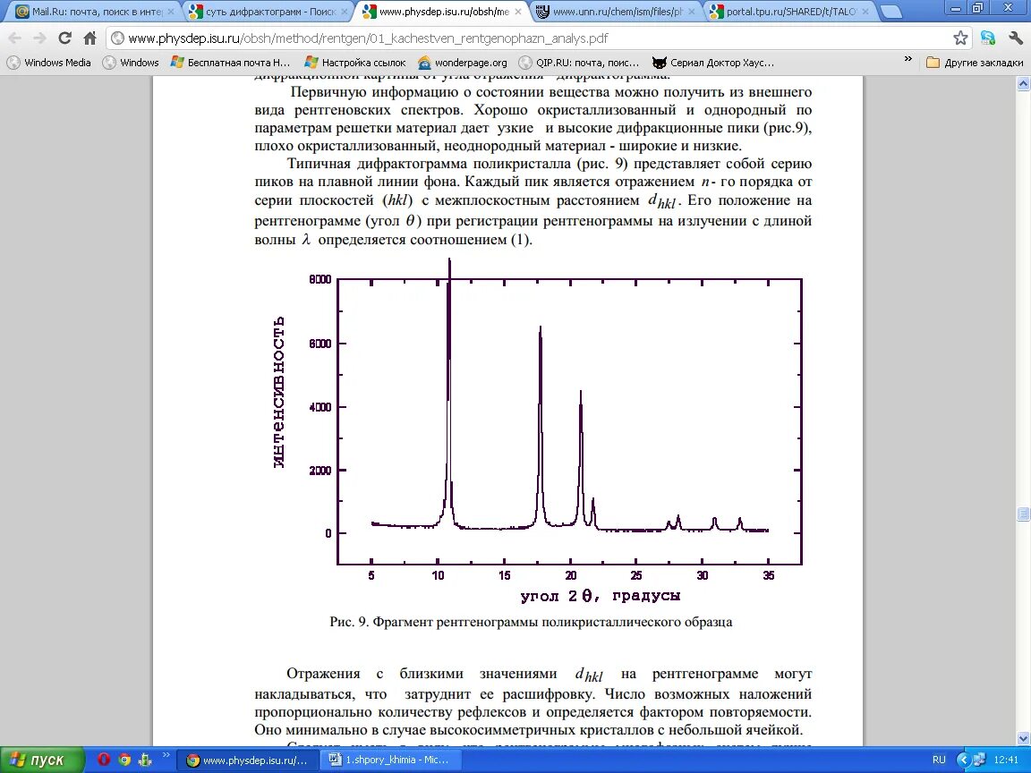The height and width of the screenshot is (773, 1031).
Task: Open the Другие закладки folder
Action: tap(975, 63)
